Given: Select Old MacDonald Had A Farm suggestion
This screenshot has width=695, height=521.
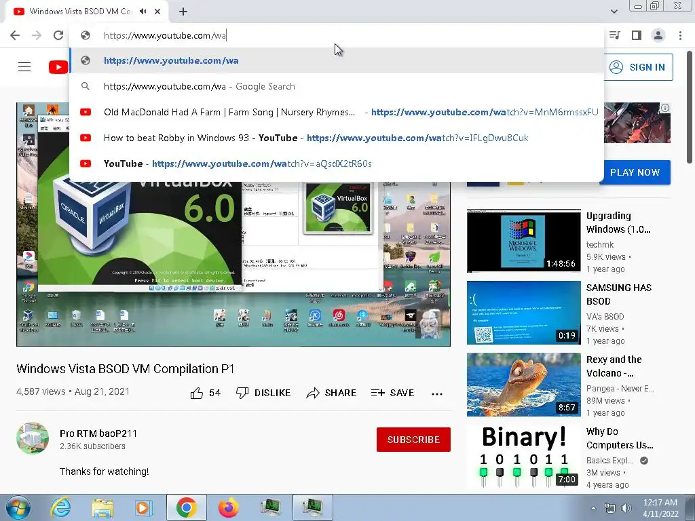Looking at the screenshot, I should click(337, 112).
